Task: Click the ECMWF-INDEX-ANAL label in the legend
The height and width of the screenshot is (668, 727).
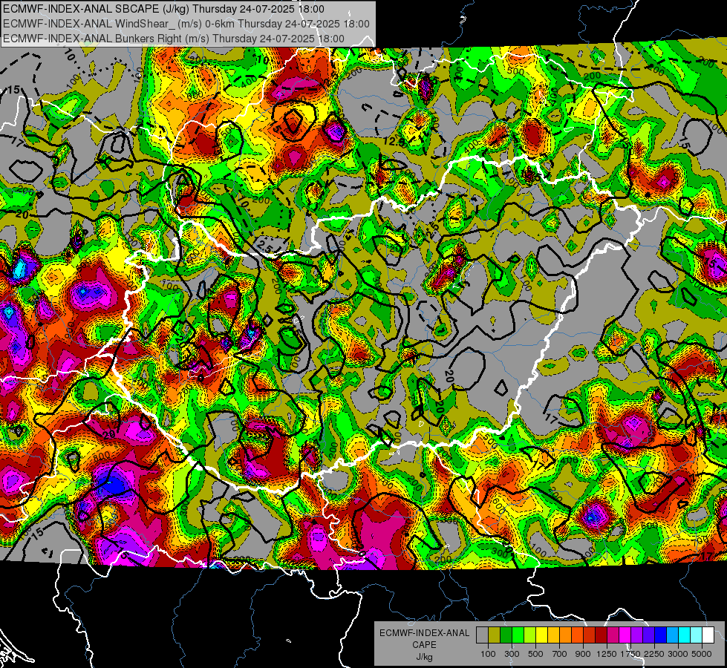Action: pos(424,633)
